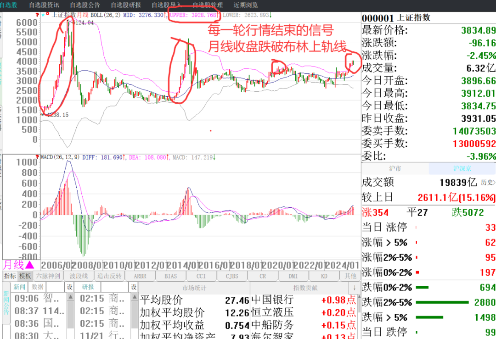Switch to KD indicator

point(324,276)
